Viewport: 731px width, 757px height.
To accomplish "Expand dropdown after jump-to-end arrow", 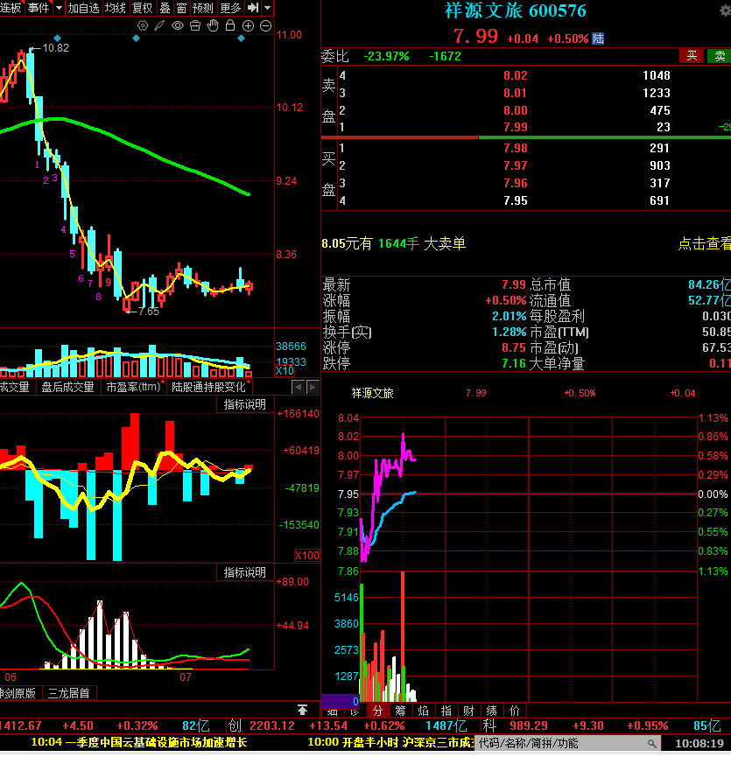I will click(x=267, y=8).
